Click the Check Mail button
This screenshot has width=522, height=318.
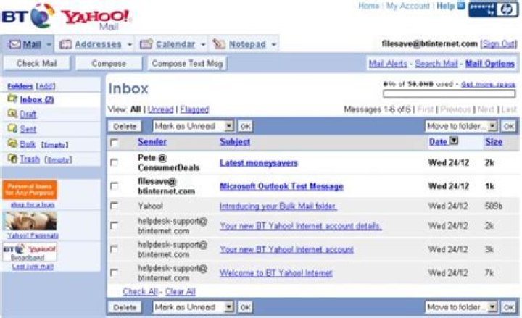37,63
